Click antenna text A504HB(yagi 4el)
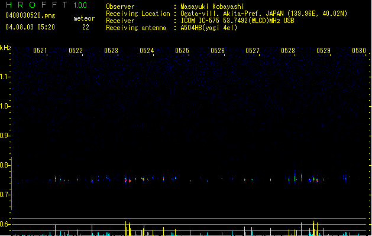 209,28
